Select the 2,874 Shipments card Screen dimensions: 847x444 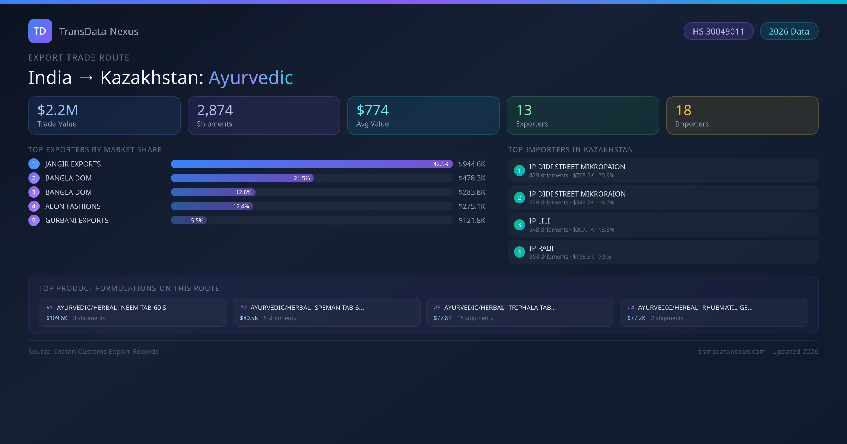(264, 115)
